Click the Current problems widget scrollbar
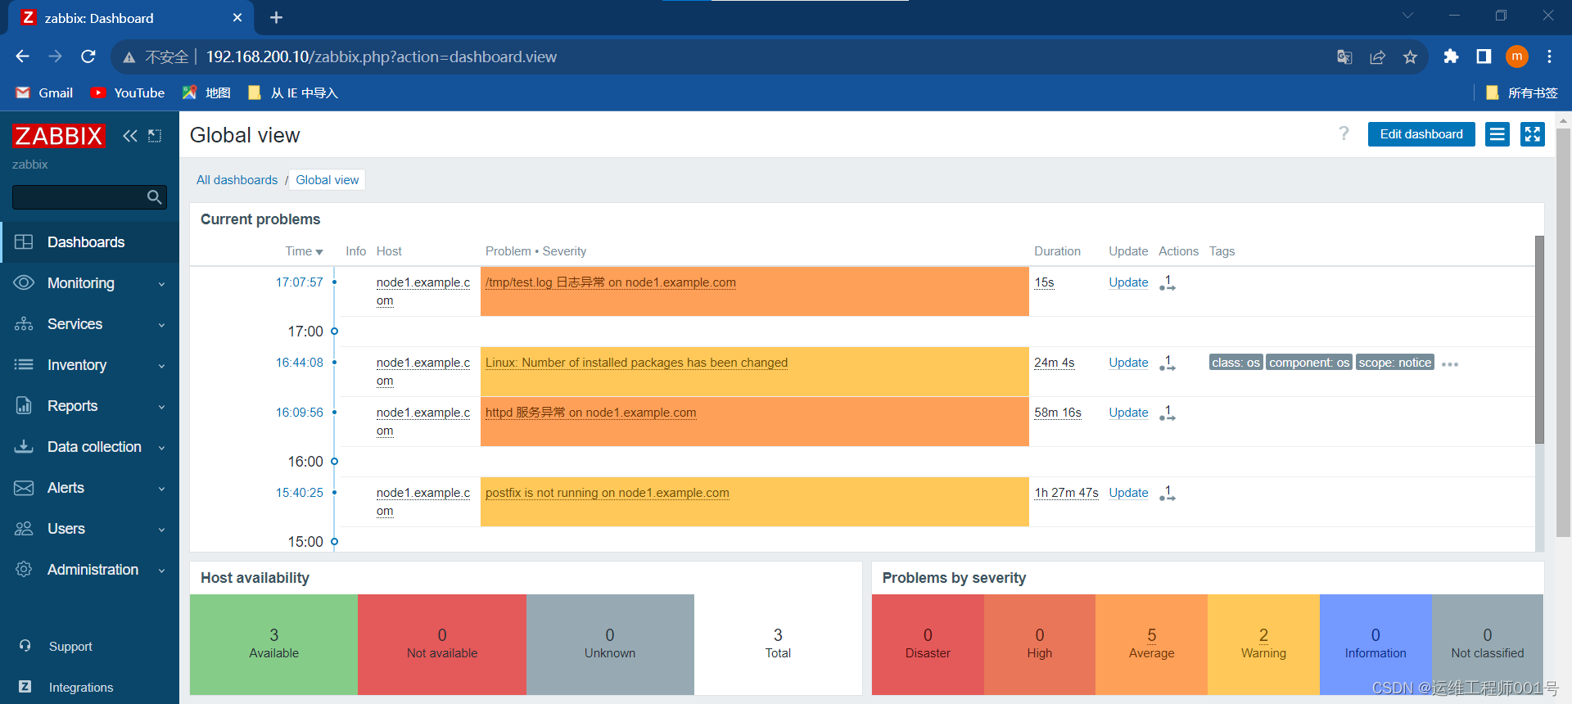Viewport: 1572px width, 704px height. [1539, 340]
